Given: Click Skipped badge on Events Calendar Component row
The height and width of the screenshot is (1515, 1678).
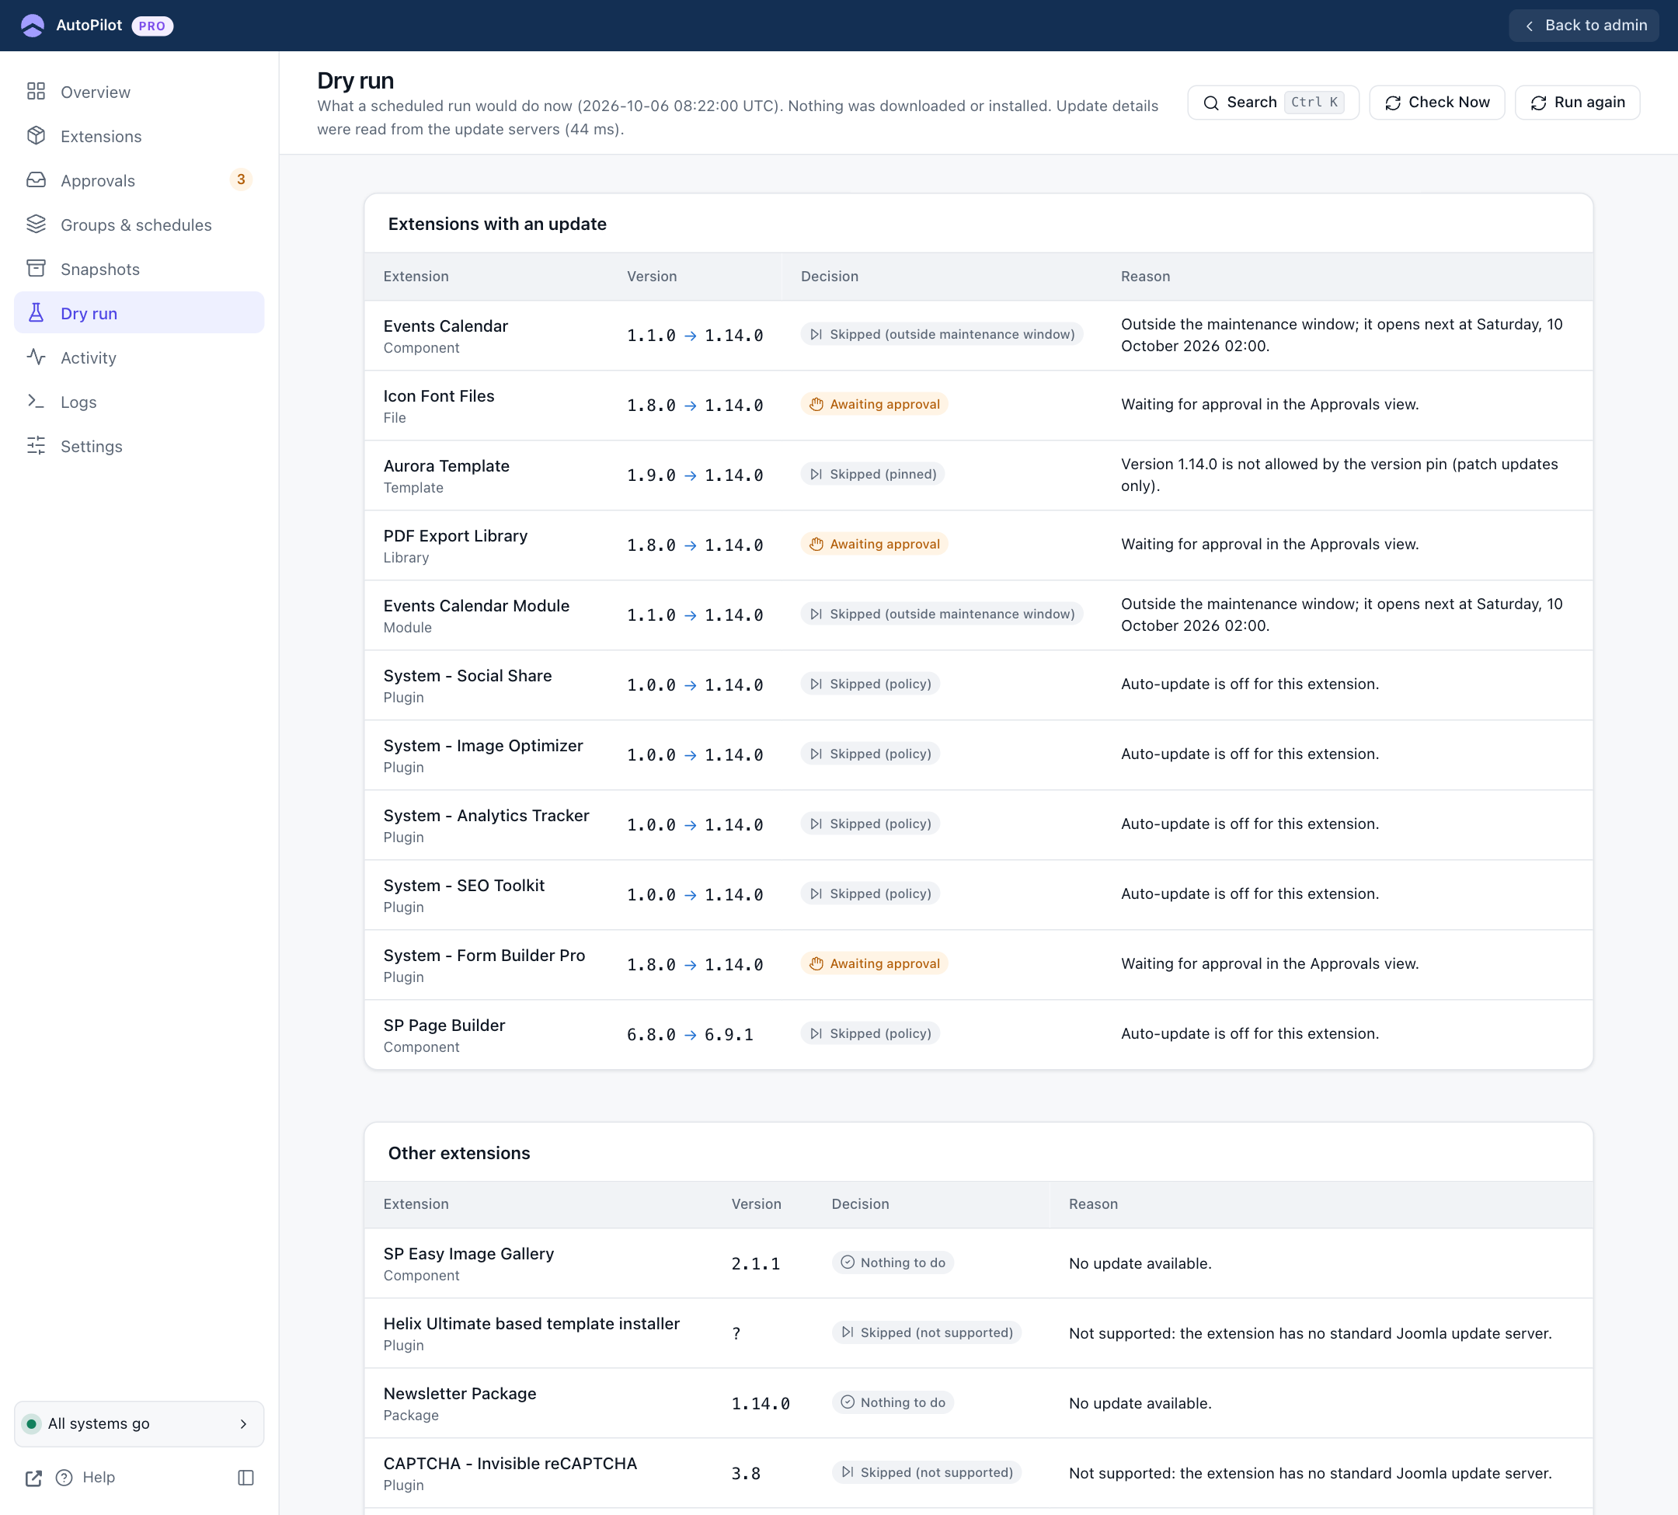Looking at the screenshot, I should pyautogui.click(x=942, y=335).
